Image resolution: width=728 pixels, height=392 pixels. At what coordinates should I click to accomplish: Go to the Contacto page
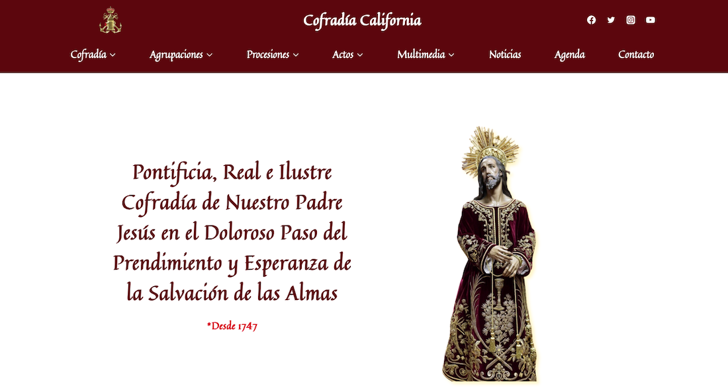pos(635,55)
